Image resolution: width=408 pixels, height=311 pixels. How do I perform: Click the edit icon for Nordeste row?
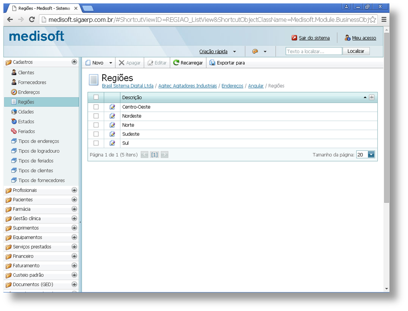tap(112, 116)
